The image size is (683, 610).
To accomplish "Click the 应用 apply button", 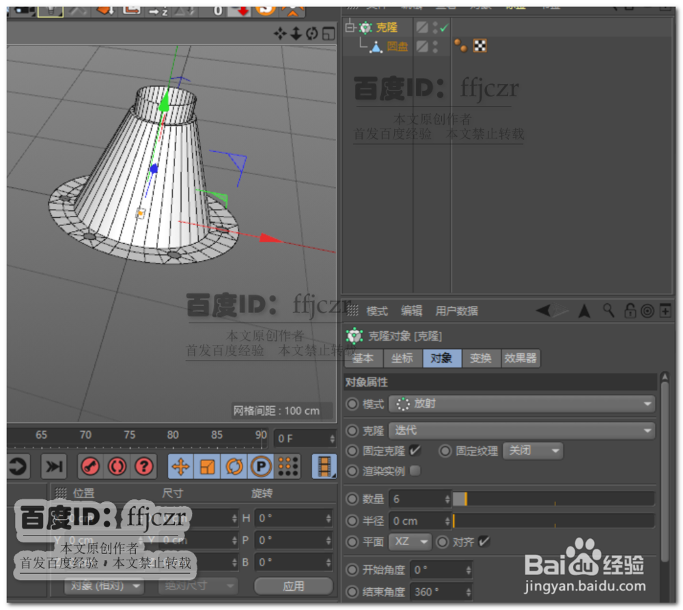I will (293, 586).
